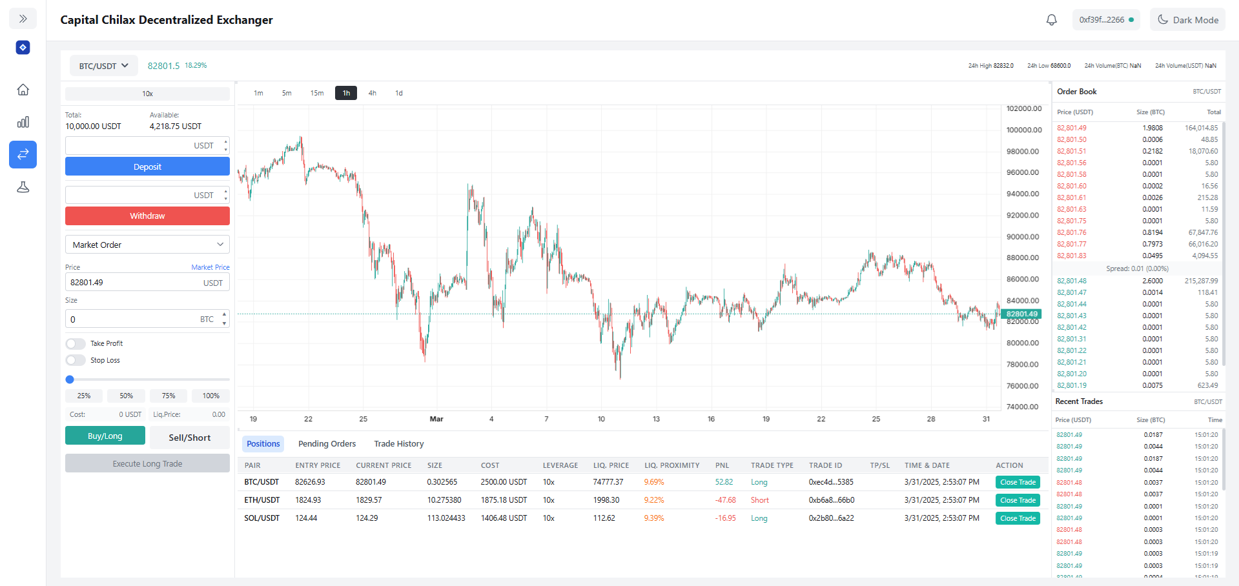Open the Trade History tab
The width and height of the screenshot is (1239, 586).
click(x=398, y=443)
